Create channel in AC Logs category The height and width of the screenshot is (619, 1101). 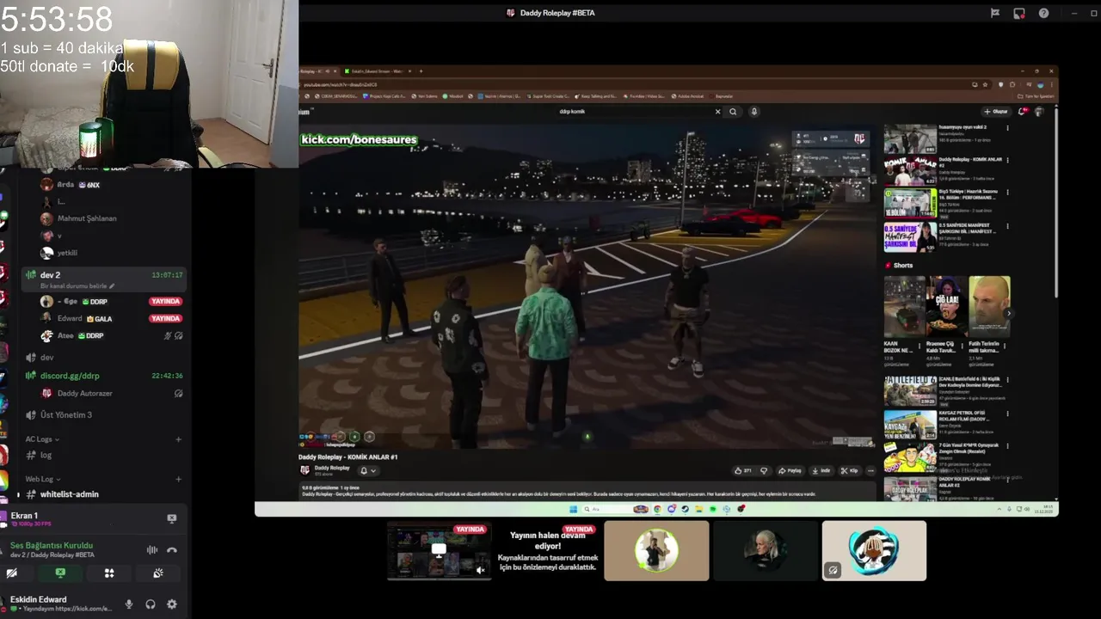tap(179, 439)
